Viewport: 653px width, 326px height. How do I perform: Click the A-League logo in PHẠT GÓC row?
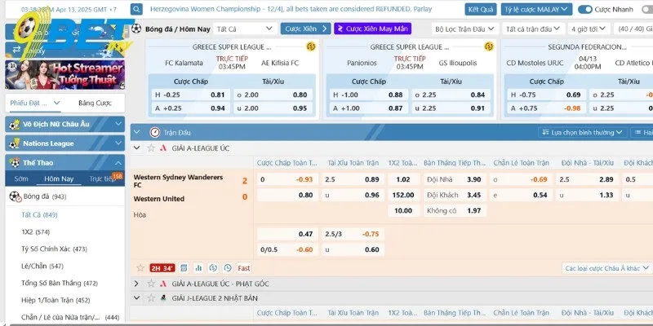[163, 284]
